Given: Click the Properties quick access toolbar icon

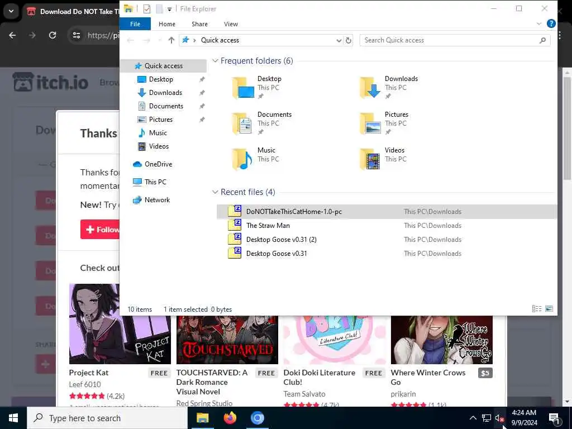Looking at the screenshot, I should coord(147,9).
